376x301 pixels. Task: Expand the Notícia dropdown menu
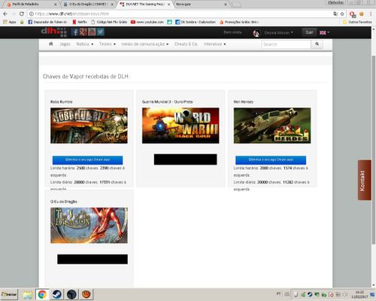click(x=85, y=44)
